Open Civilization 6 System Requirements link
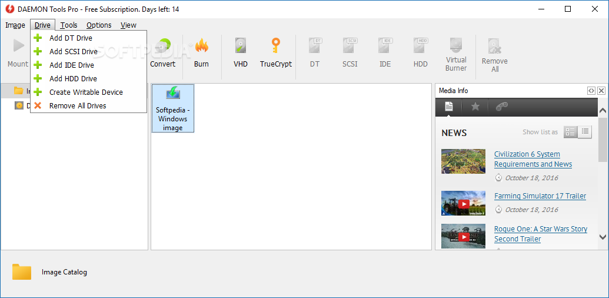The height and width of the screenshot is (298, 609). (533, 159)
